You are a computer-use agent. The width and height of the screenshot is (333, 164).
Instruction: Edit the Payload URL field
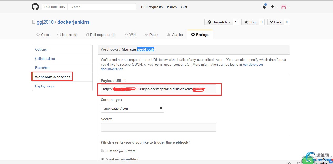pos(158,89)
